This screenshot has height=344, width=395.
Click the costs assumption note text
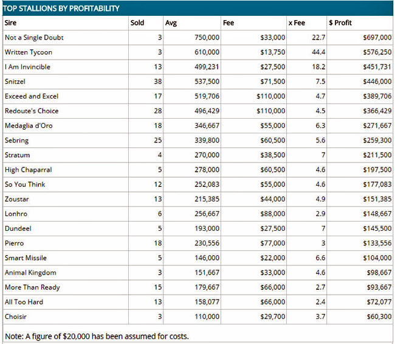[x=97, y=336]
